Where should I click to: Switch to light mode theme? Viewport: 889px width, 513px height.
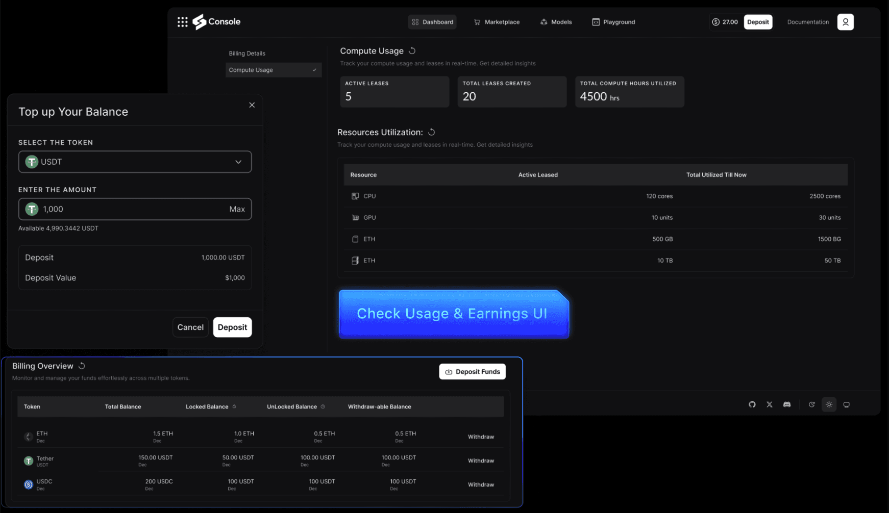tap(829, 404)
